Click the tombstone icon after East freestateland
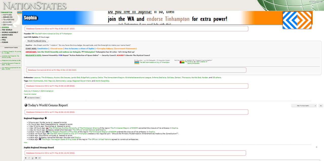 58,124
